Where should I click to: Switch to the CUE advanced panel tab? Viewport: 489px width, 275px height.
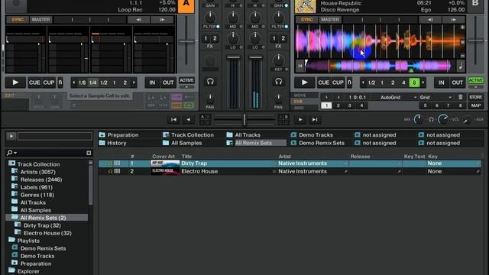[298, 102]
